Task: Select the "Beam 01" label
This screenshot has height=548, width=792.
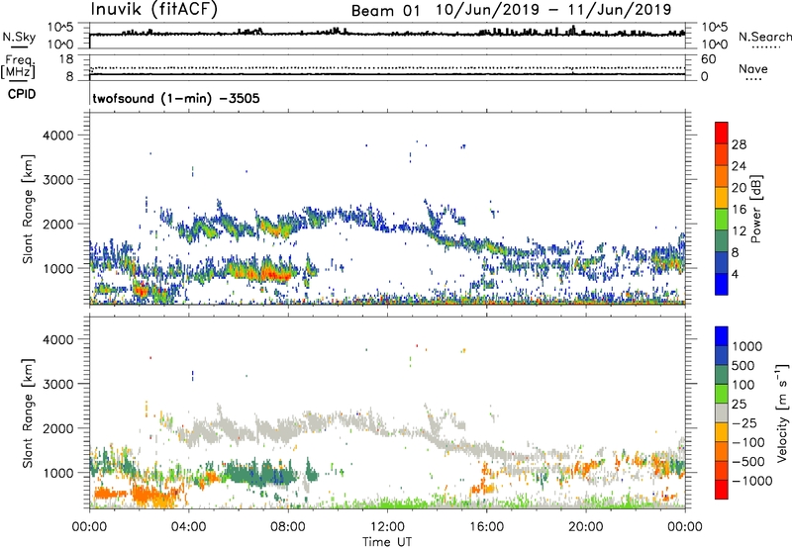Action: coord(385,11)
